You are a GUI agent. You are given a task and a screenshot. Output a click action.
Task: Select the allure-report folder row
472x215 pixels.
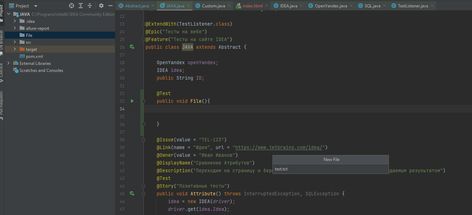(60, 28)
